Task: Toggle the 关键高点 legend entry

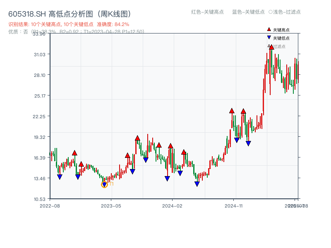Action: click(x=279, y=29)
